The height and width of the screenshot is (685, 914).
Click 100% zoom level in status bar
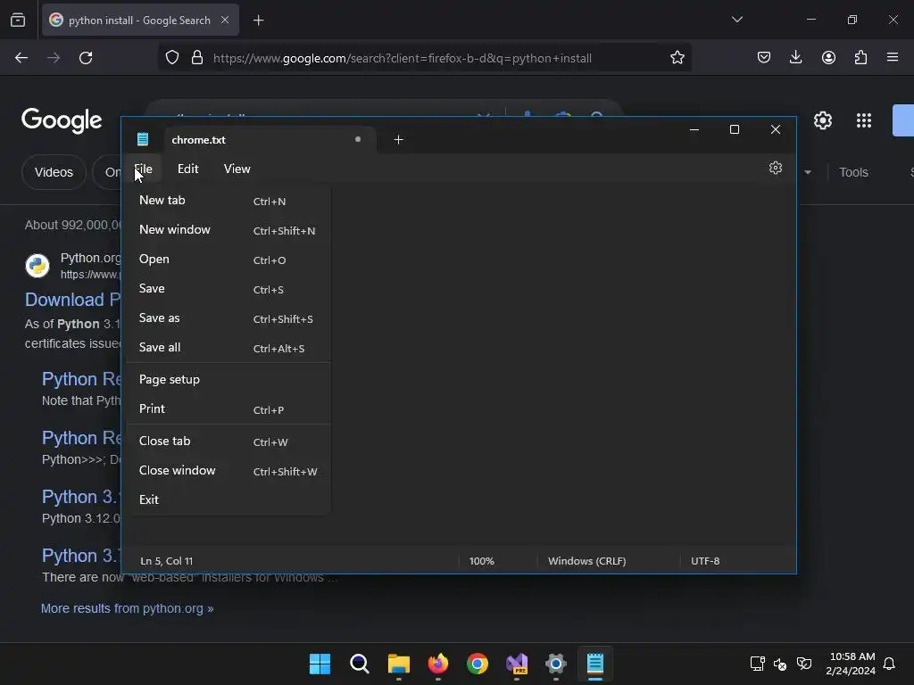pyautogui.click(x=481, y=561)
